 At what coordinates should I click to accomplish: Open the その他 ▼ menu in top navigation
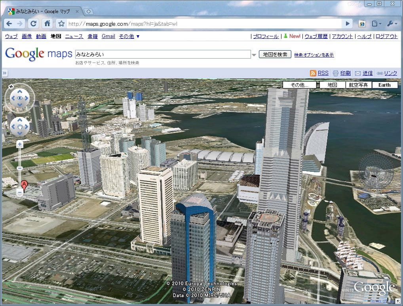(129, 36)
